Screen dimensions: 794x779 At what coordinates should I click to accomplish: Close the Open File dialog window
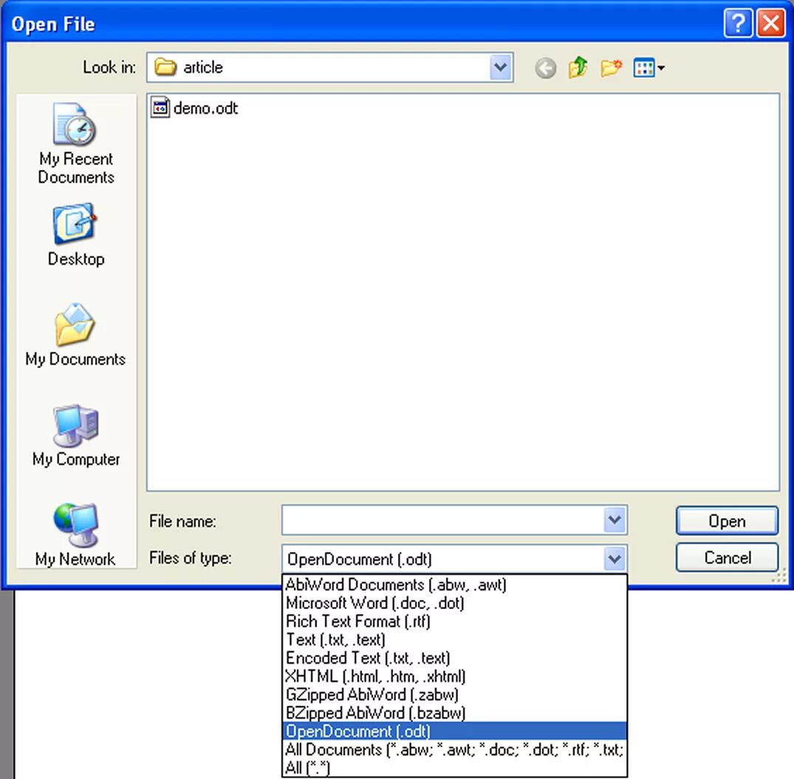point(770,24)
